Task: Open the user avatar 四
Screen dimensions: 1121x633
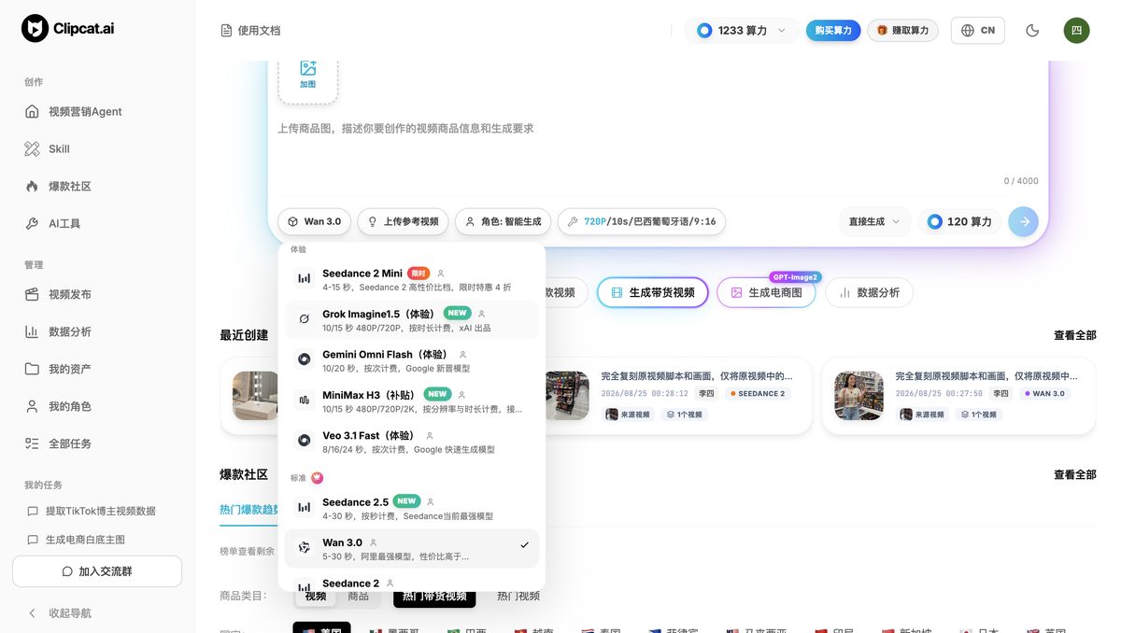Action: [1076, 31]
